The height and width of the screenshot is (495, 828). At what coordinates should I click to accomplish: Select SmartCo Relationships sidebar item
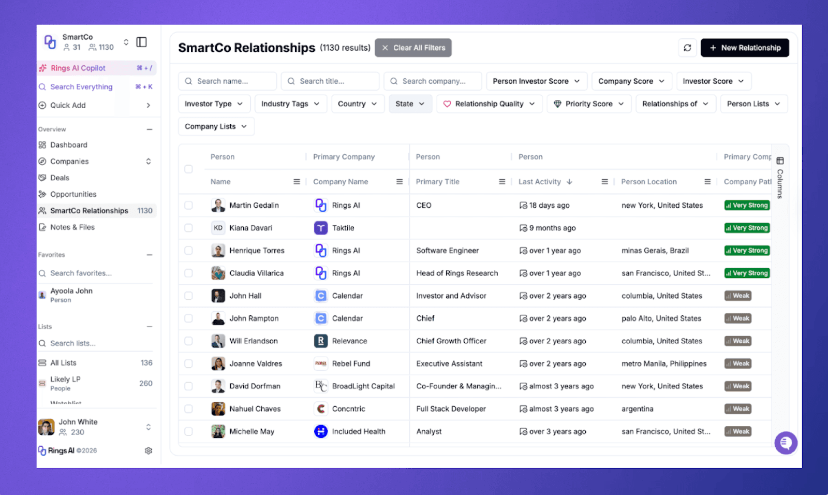(x=97, y=211)
